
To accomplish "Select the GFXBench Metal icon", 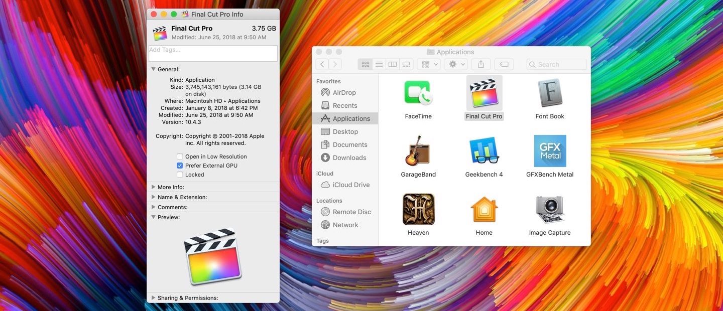I will click(x=550, y=151).
